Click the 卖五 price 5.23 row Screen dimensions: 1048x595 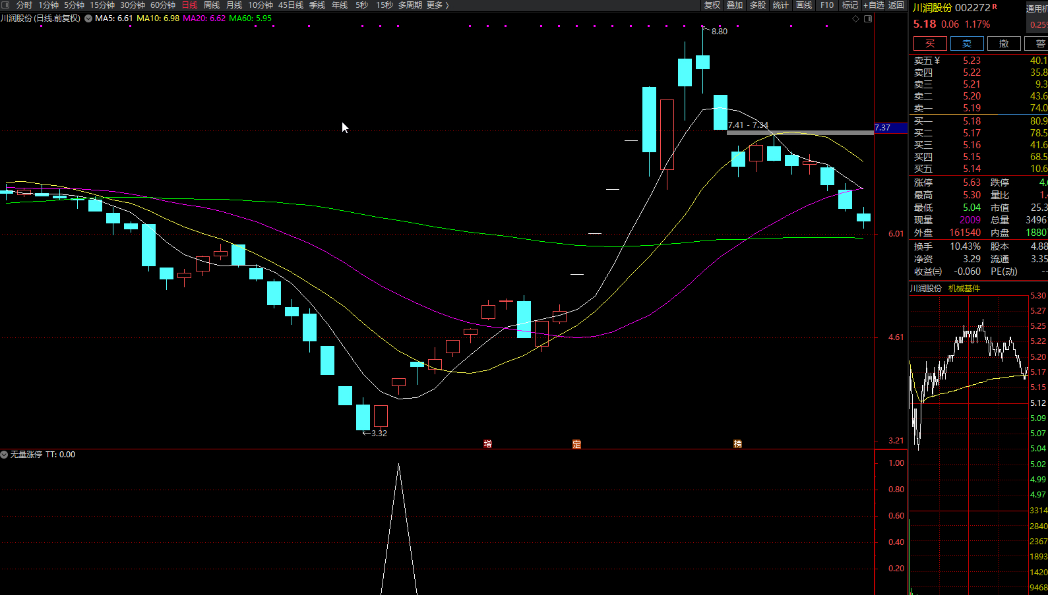click(979, 61)
